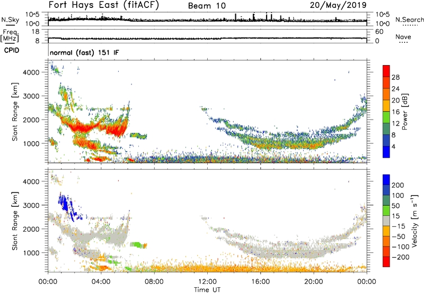Select the orange -50 to -100 Velocity segment
This screenshot has height=293, width=424.
386,242
